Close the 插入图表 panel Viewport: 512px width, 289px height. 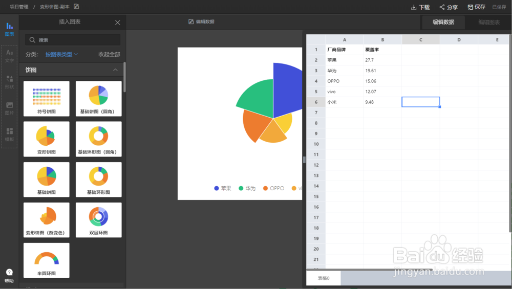pos(118,23)
